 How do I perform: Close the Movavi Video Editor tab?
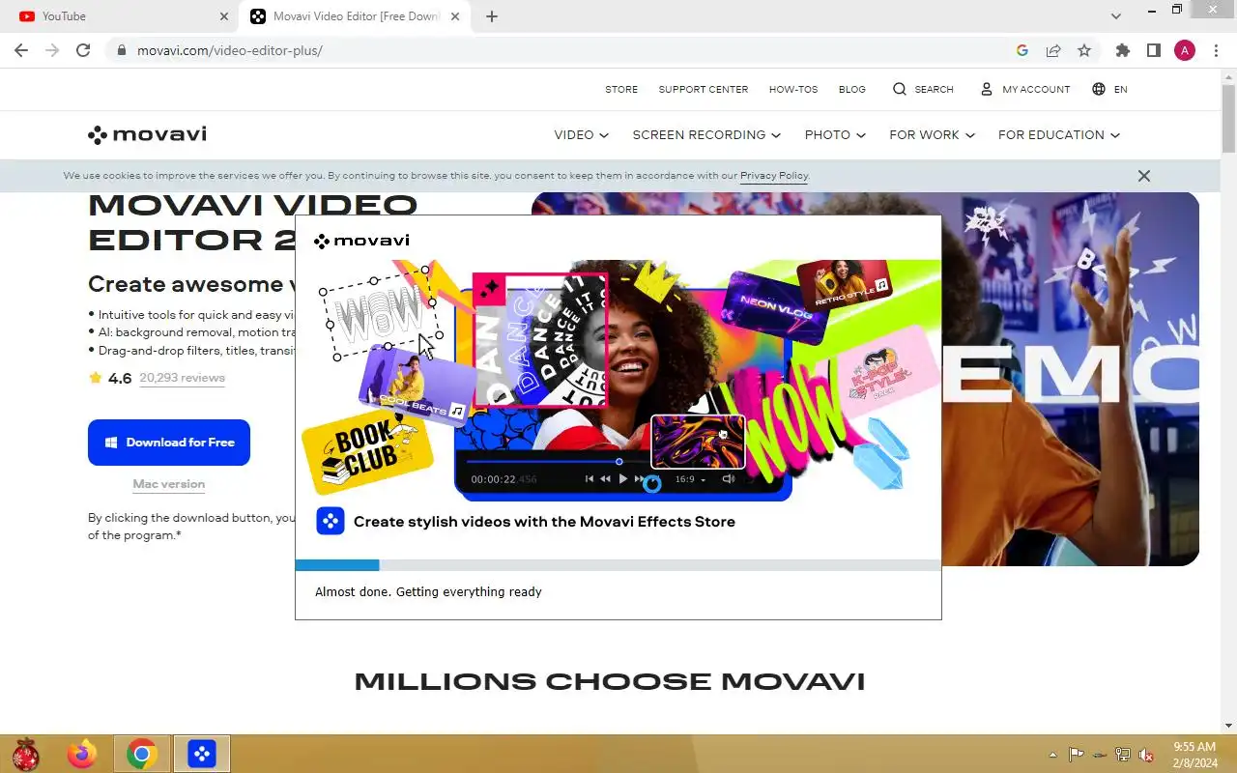(455, 16)
